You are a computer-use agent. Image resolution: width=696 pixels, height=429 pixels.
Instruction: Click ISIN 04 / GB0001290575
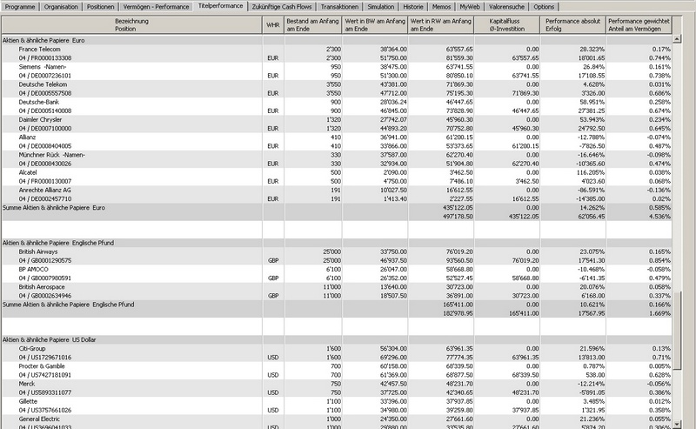click(45, 260)
